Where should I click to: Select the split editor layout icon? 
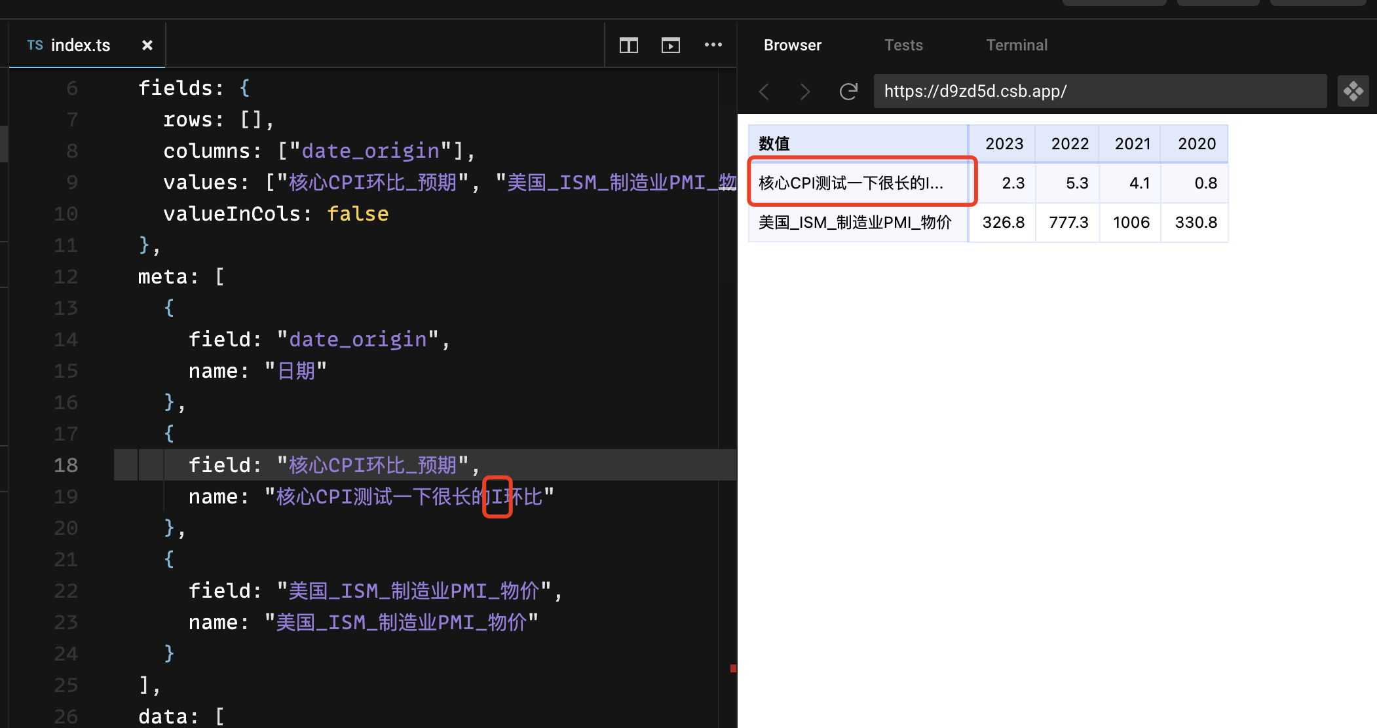tap(628, 45)
